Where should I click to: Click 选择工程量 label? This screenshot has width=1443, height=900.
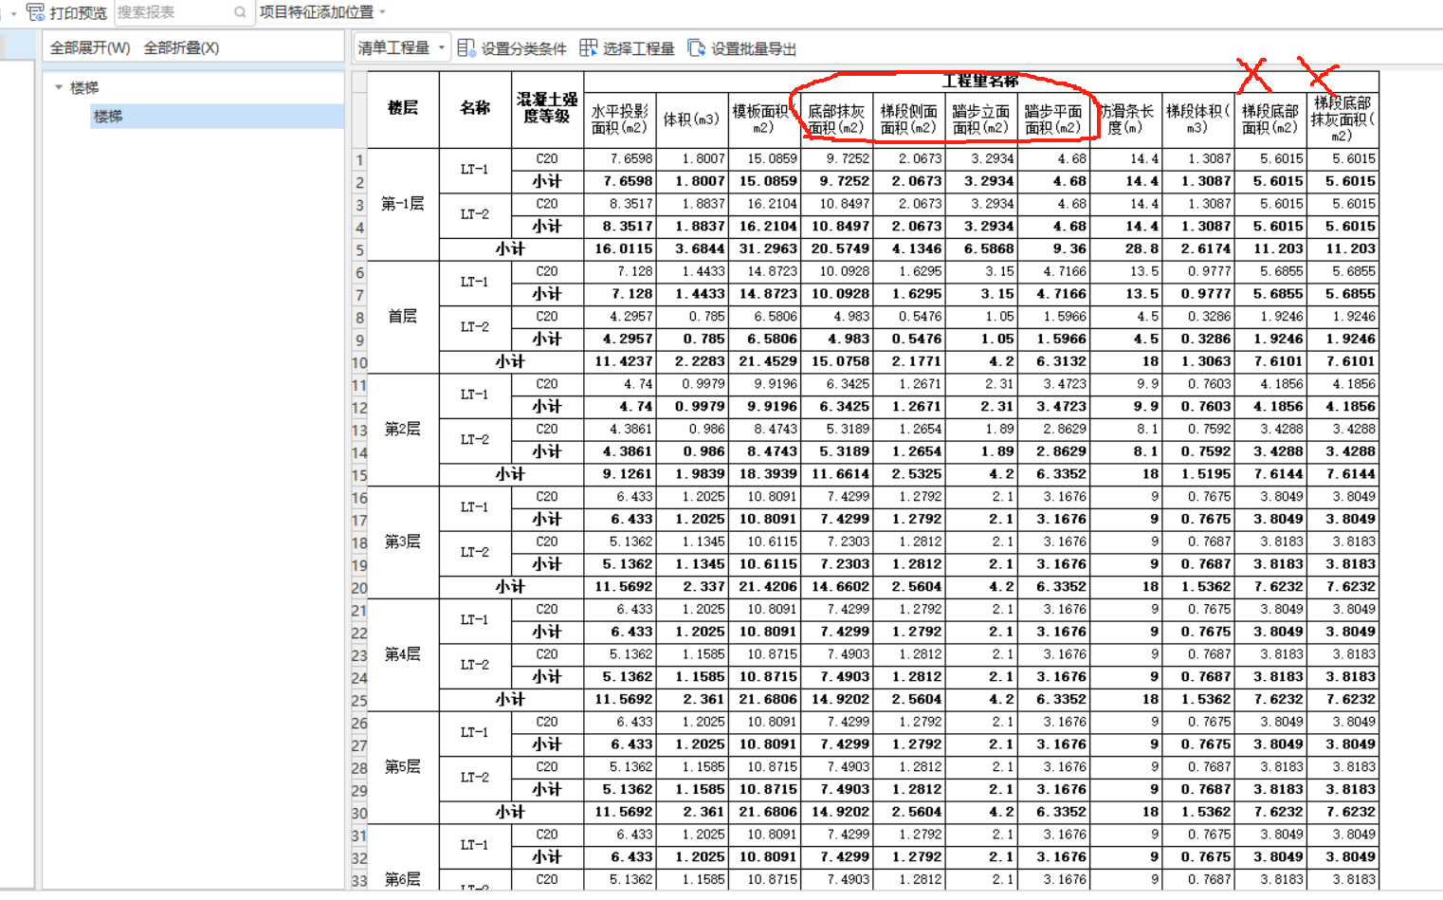coord(638,48)
